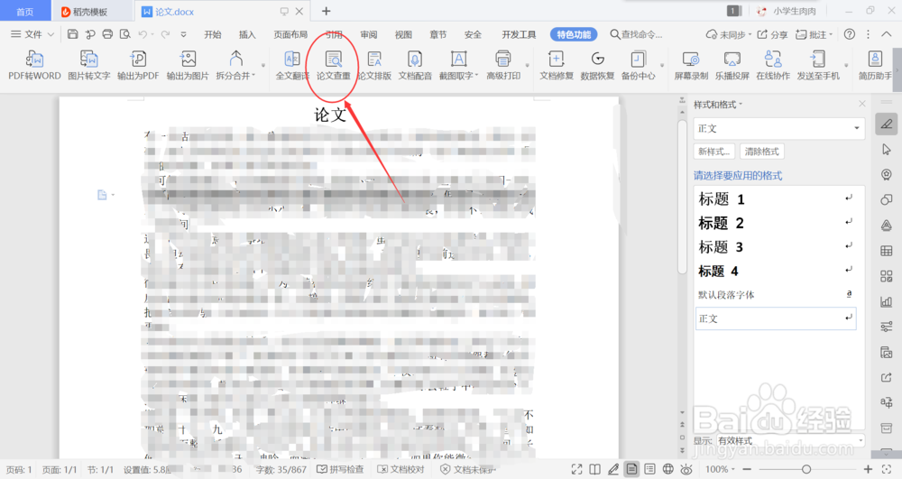Image resolution: width=902 pixels, height=479 pixels.
Task: Apply the 标题 1 style
Action: (x=775, y=199)
